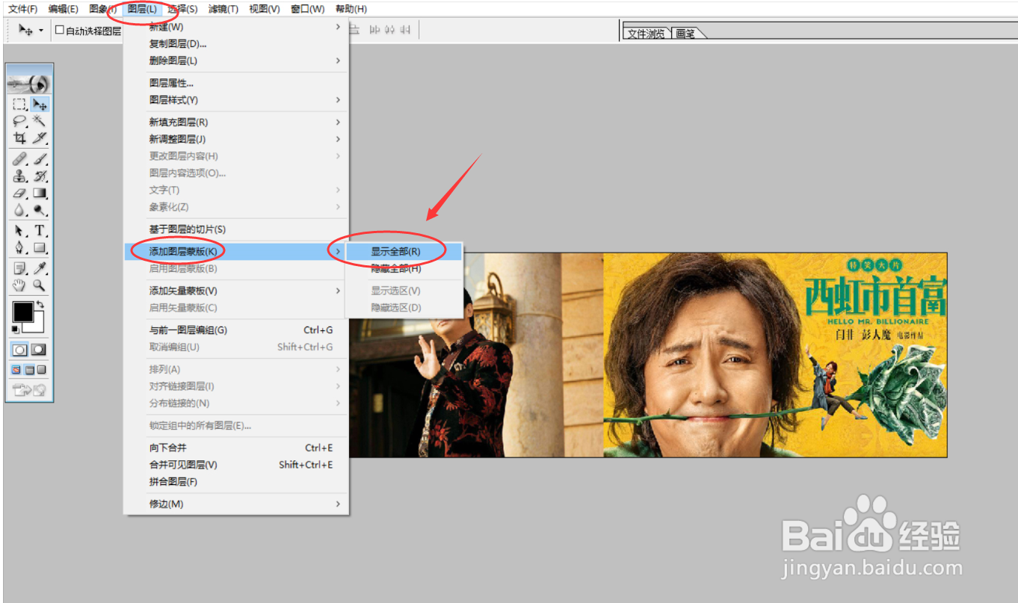
Task: Click the Adobe Online feather image at toolbox top
Action: pyautogui.click(x=29, y=84)
